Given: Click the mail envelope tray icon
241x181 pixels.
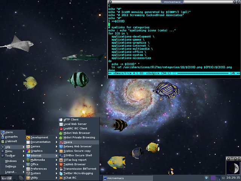Looking at the screenshot, I should [x=223, y=178].
